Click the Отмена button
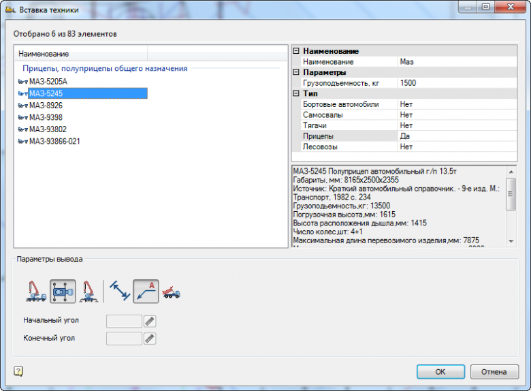Screen dimensions: 531x391 [x=494, y=372]
